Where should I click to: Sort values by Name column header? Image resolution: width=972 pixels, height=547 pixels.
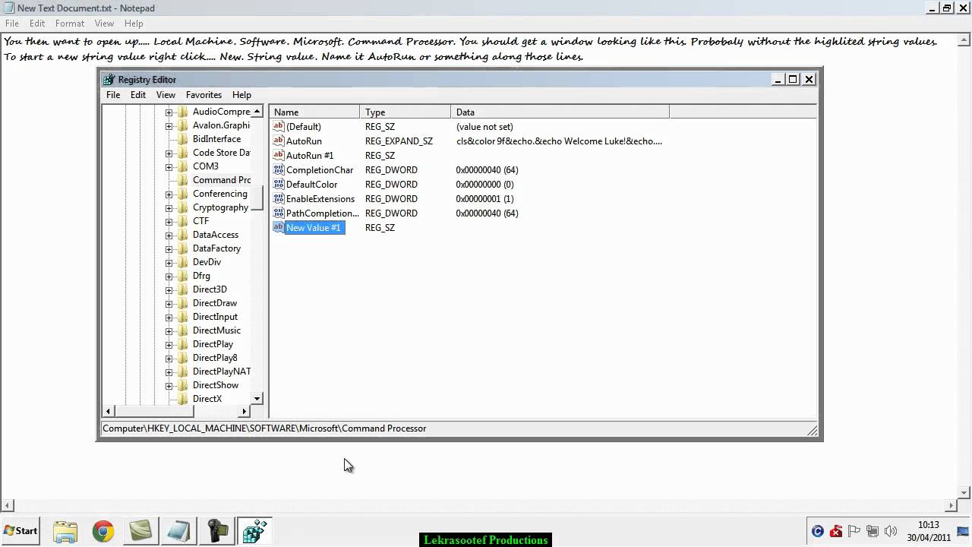tap(314, 112)
